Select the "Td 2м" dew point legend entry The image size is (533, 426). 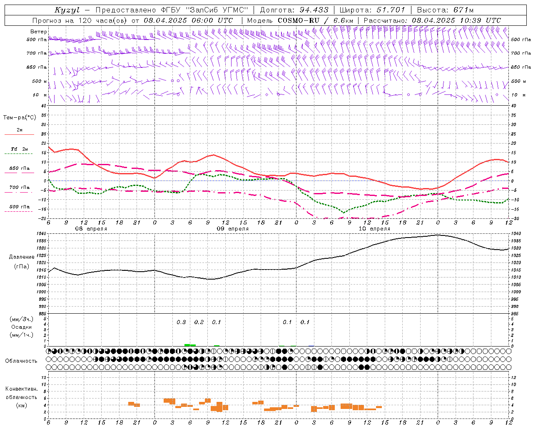pyautogui.click(x=20, y=149)
